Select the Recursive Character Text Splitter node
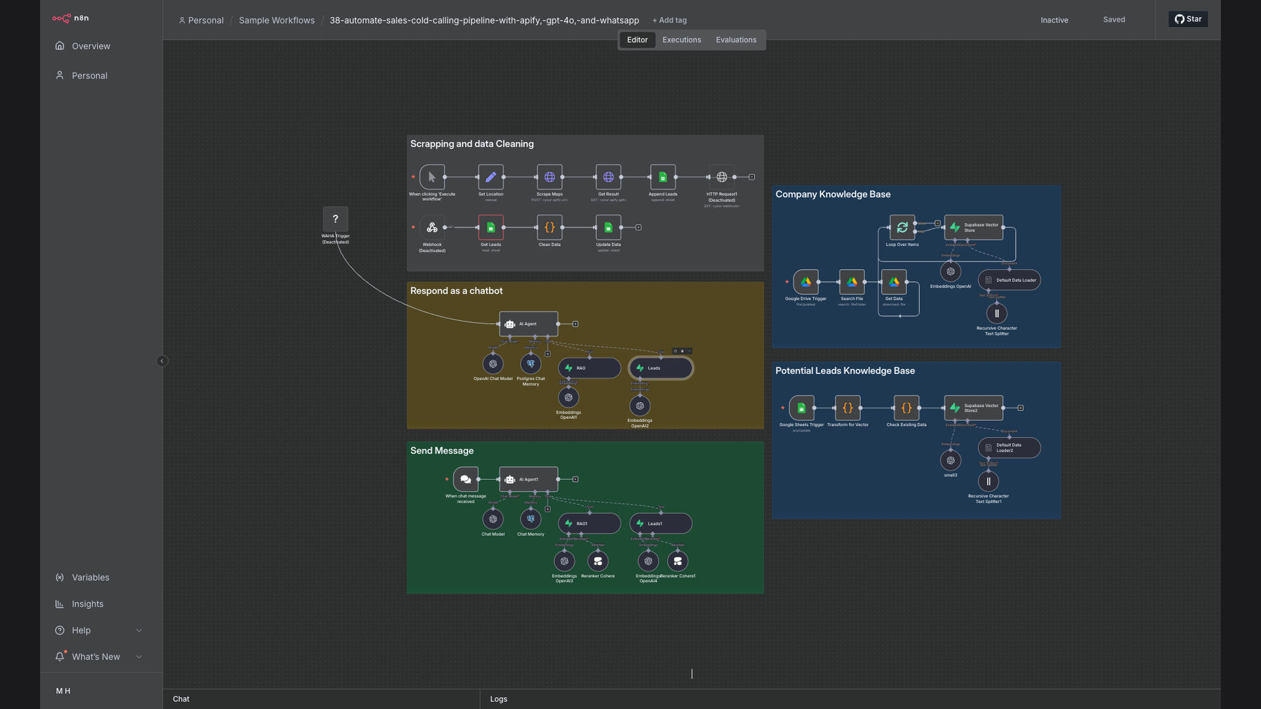Screen dimensions: 1261x709 point(997,314)
